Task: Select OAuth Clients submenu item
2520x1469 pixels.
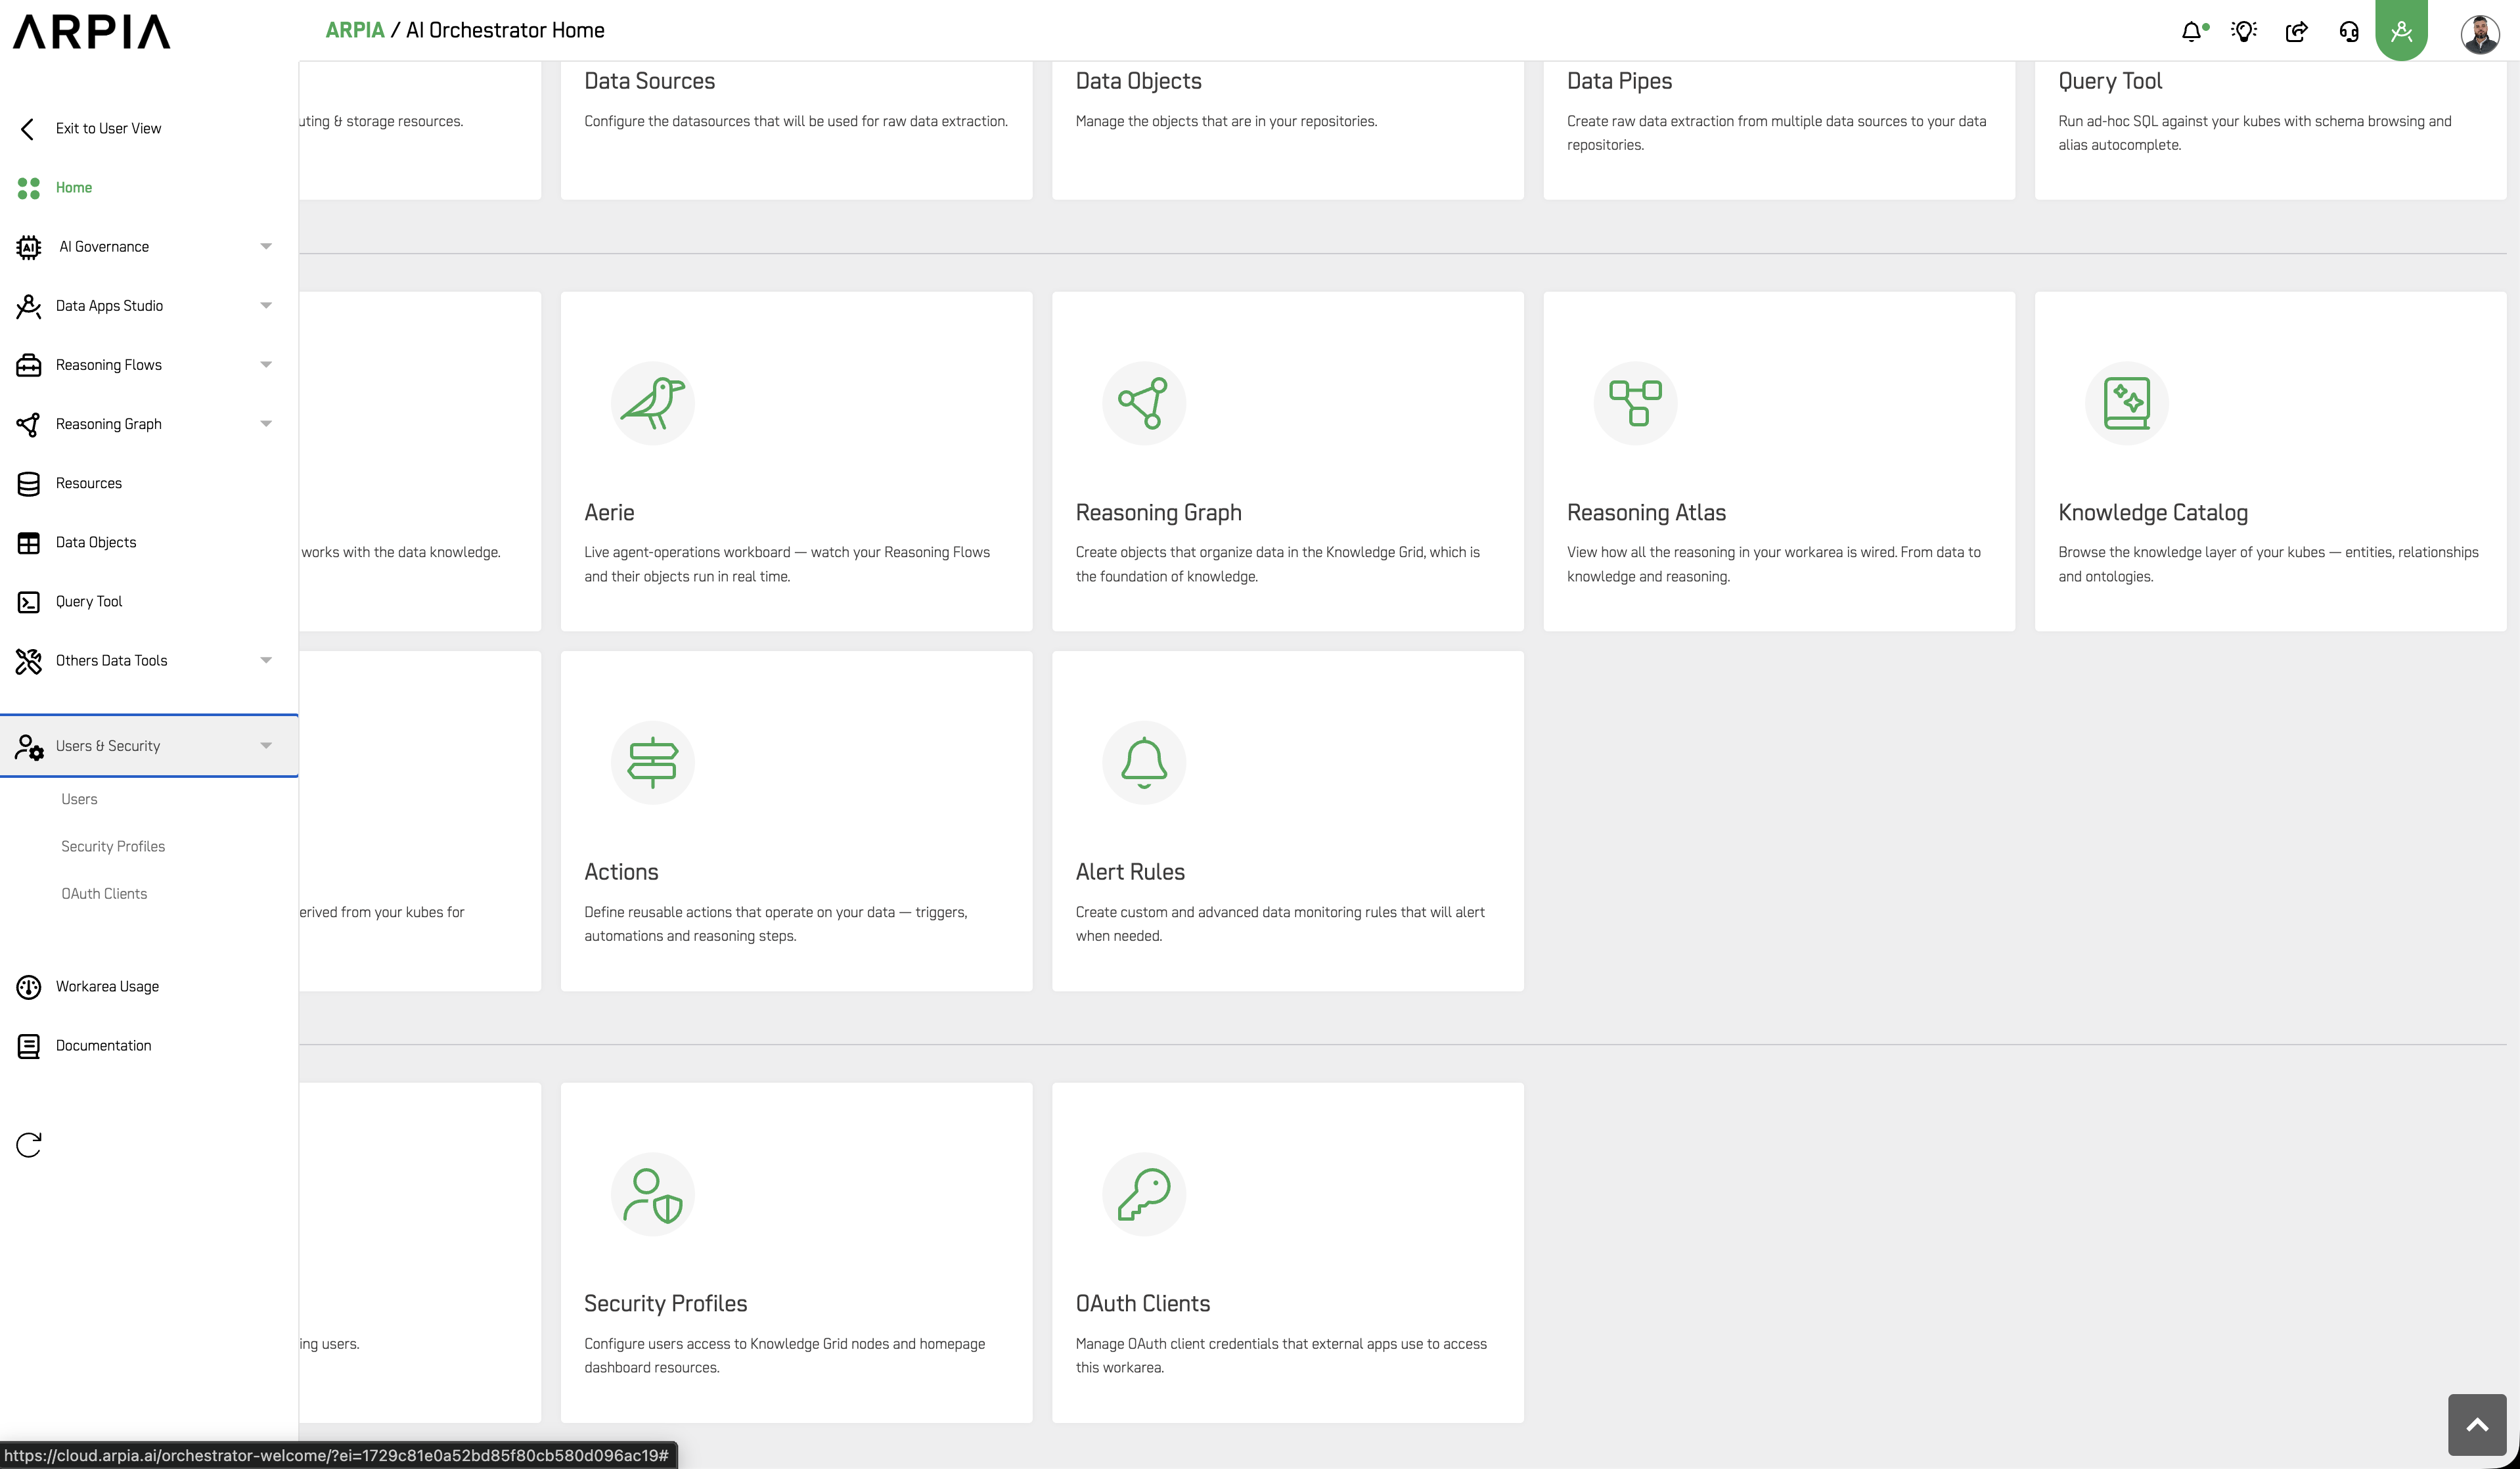Action: pyautogui.click(x=104, y=894)
